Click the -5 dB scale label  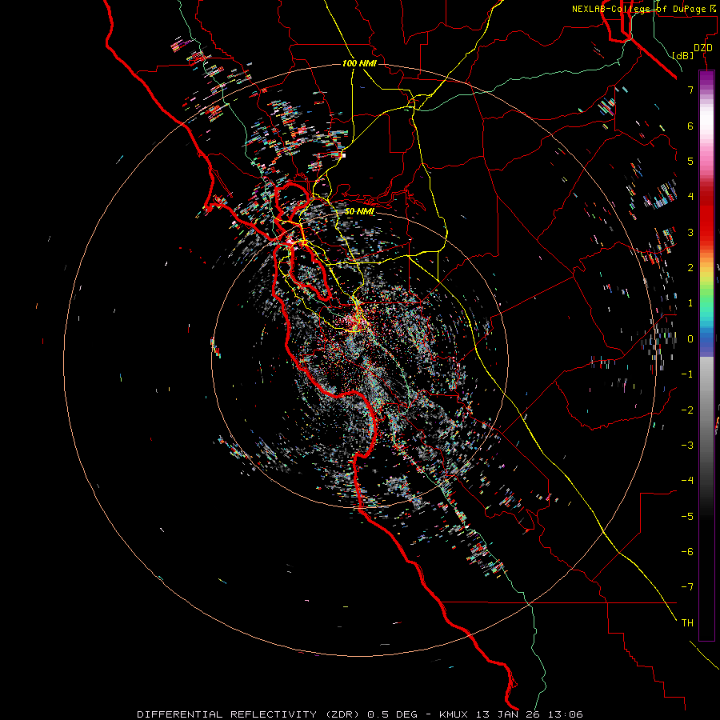tap(687, 517)
